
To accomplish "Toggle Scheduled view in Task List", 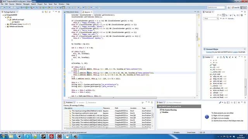I will pos(227,15).
